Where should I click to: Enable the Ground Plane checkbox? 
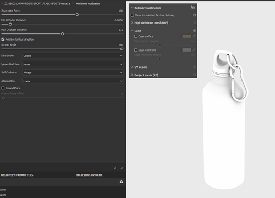click(3, 88)
